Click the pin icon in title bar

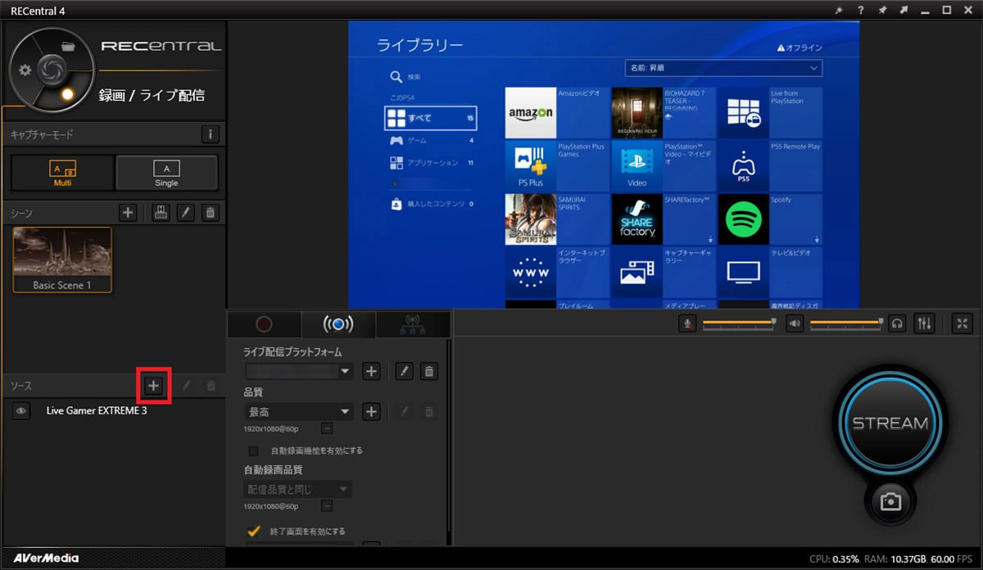pos(882,10)
